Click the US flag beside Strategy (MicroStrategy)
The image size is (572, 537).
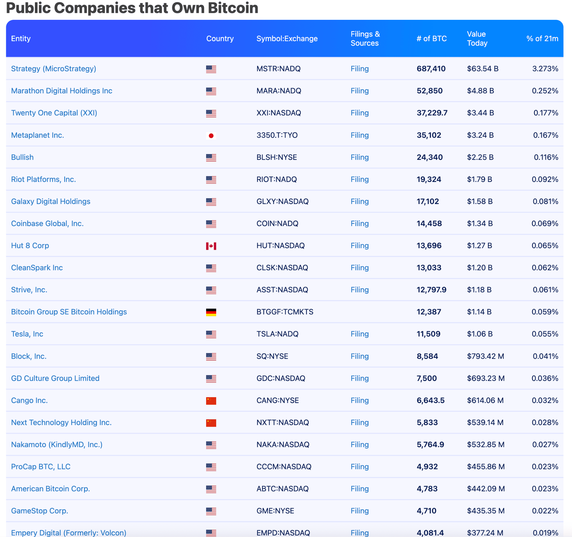[x=211, y=69]
